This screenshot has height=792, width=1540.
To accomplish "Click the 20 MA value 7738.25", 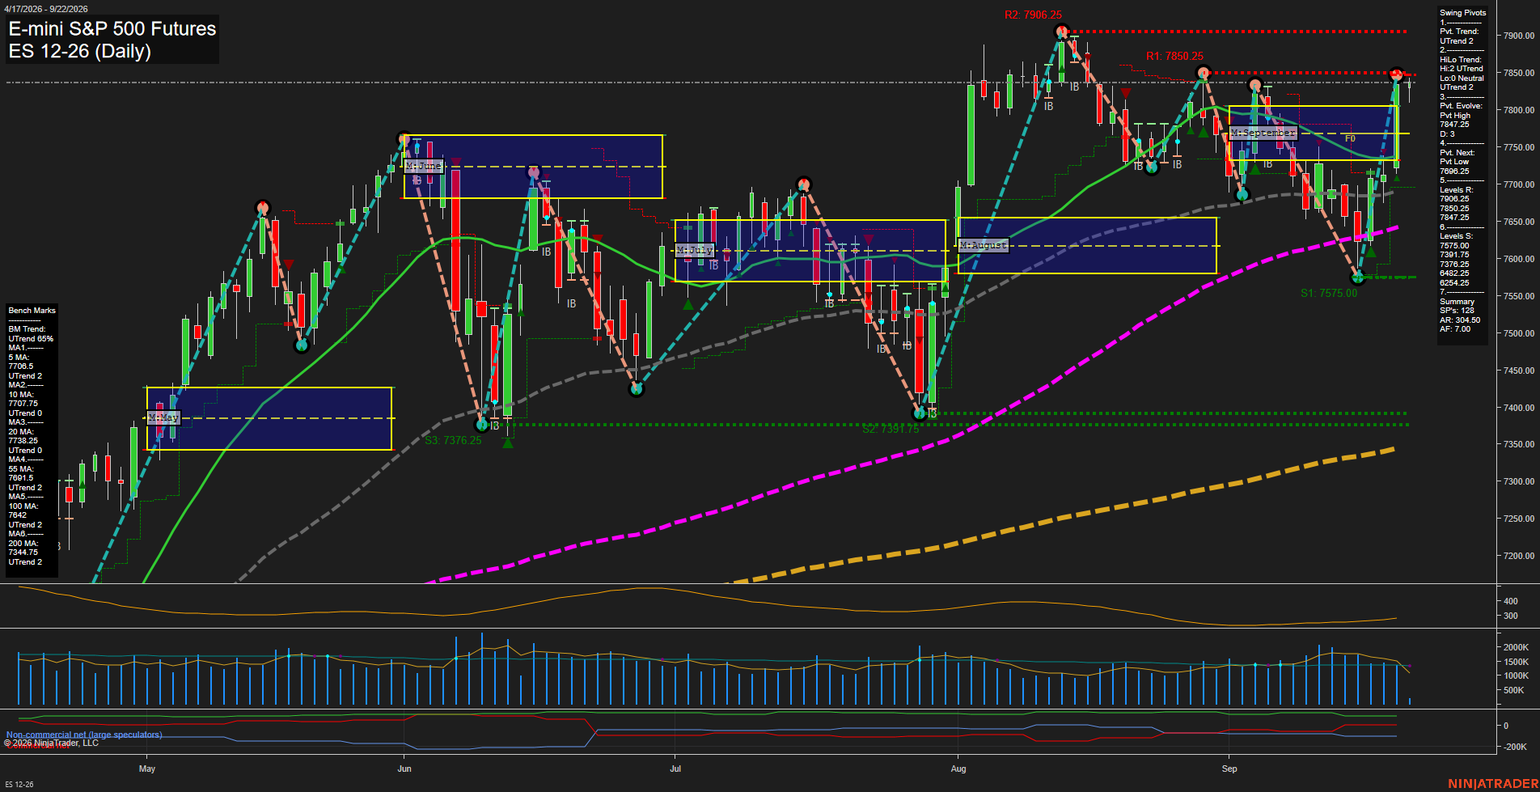I will [23, 441].
